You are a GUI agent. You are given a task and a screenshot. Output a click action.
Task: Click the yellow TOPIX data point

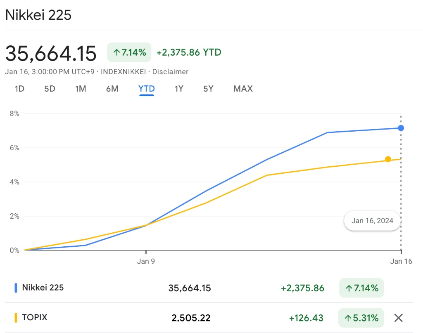click(388, 159)
